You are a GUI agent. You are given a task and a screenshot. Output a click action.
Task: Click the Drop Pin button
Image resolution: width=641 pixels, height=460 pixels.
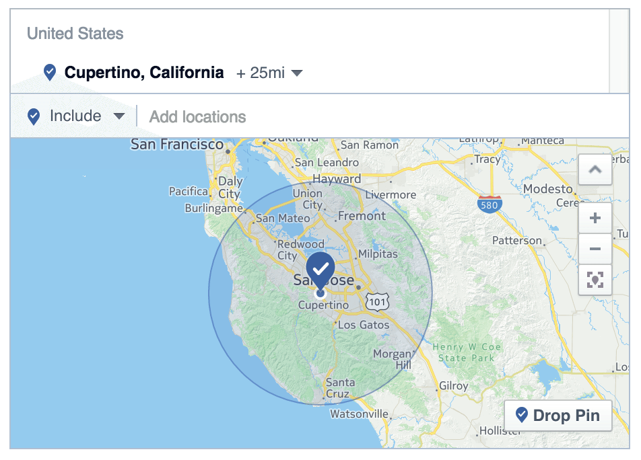(557, 416)
